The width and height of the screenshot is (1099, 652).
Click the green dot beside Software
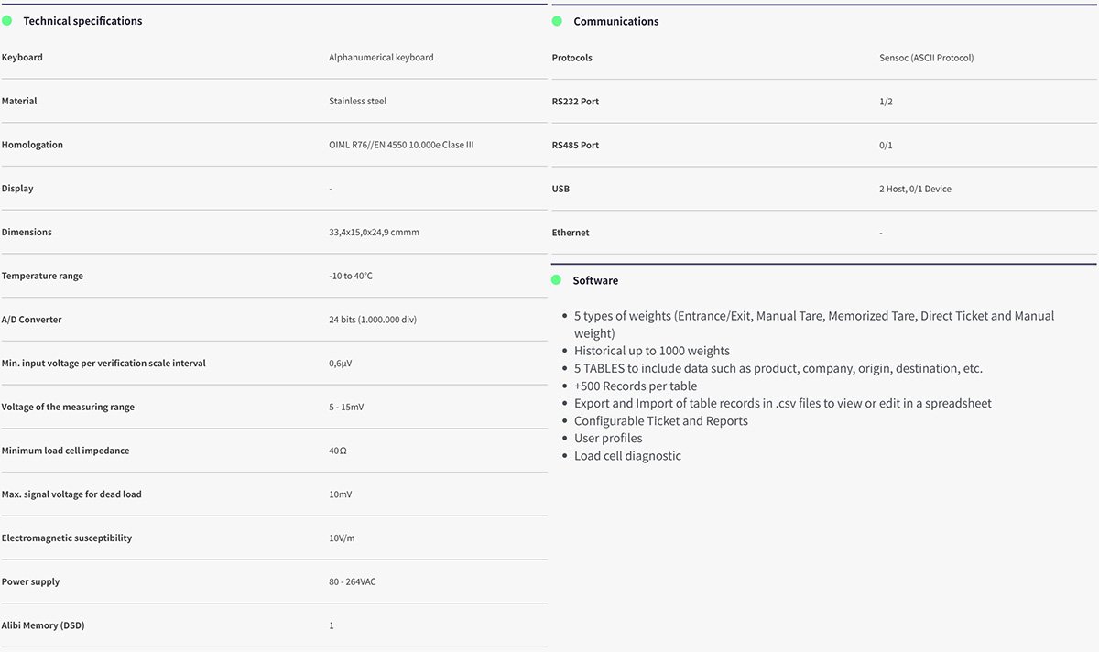(x=557, y=280)
